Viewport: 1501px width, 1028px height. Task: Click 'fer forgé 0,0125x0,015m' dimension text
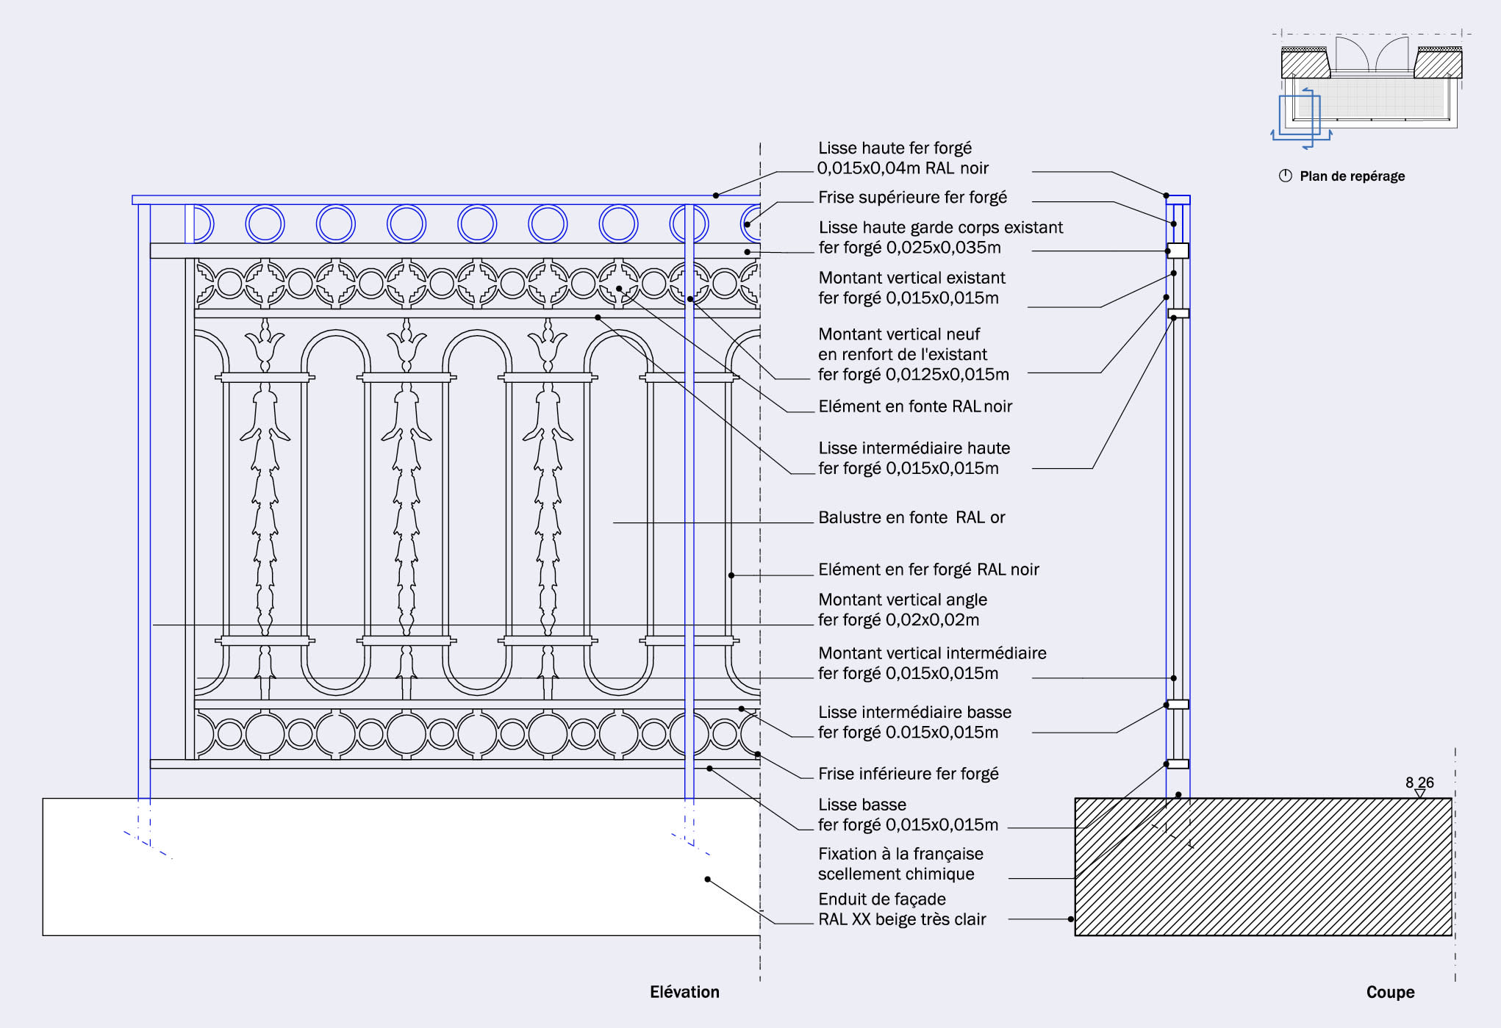[914, 375]
